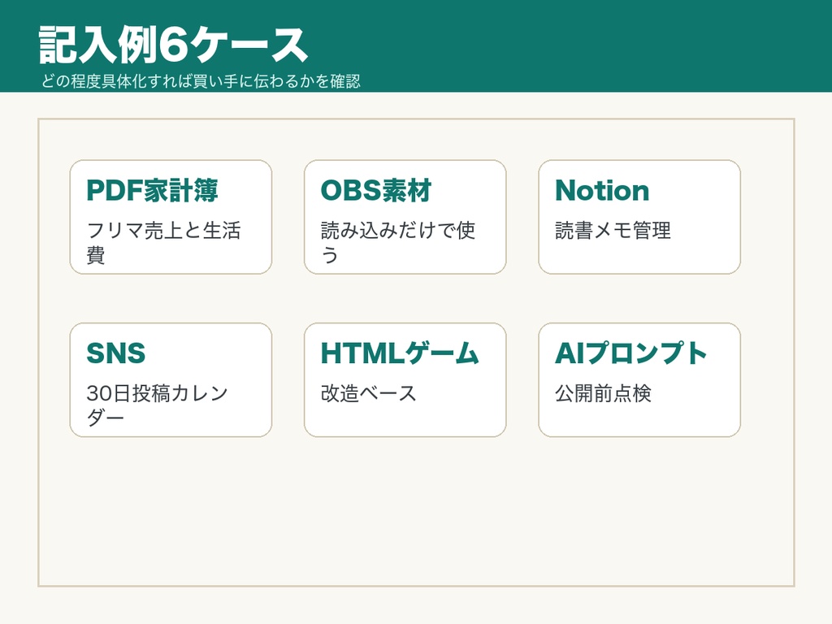Click the 公開前点検 description
Screen dimensions: 832x624
pyautogui.click(x=604, y=393)
